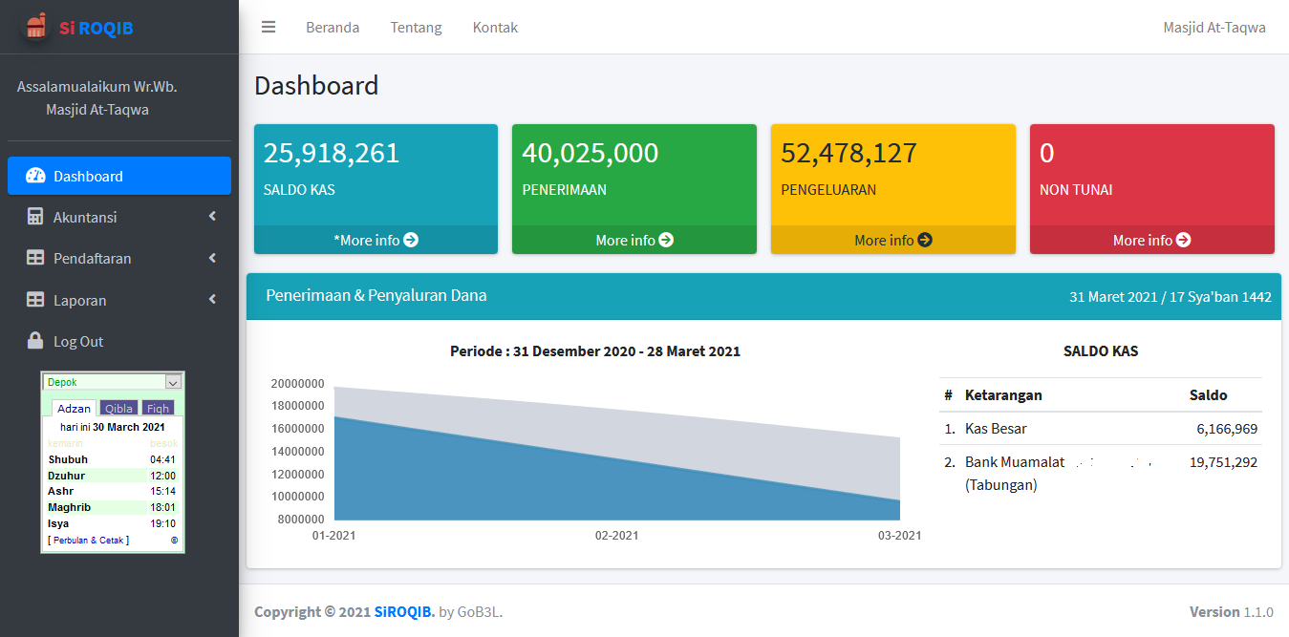Toggle sidebar with the hamburger menu icon

pyautogui.click(x=269, y=28)
